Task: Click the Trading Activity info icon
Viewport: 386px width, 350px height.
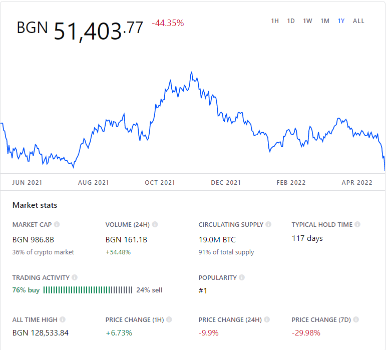Action: tap(75, 277)
